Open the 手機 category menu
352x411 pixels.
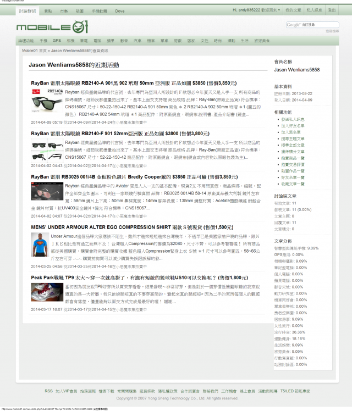pos(43,41)
